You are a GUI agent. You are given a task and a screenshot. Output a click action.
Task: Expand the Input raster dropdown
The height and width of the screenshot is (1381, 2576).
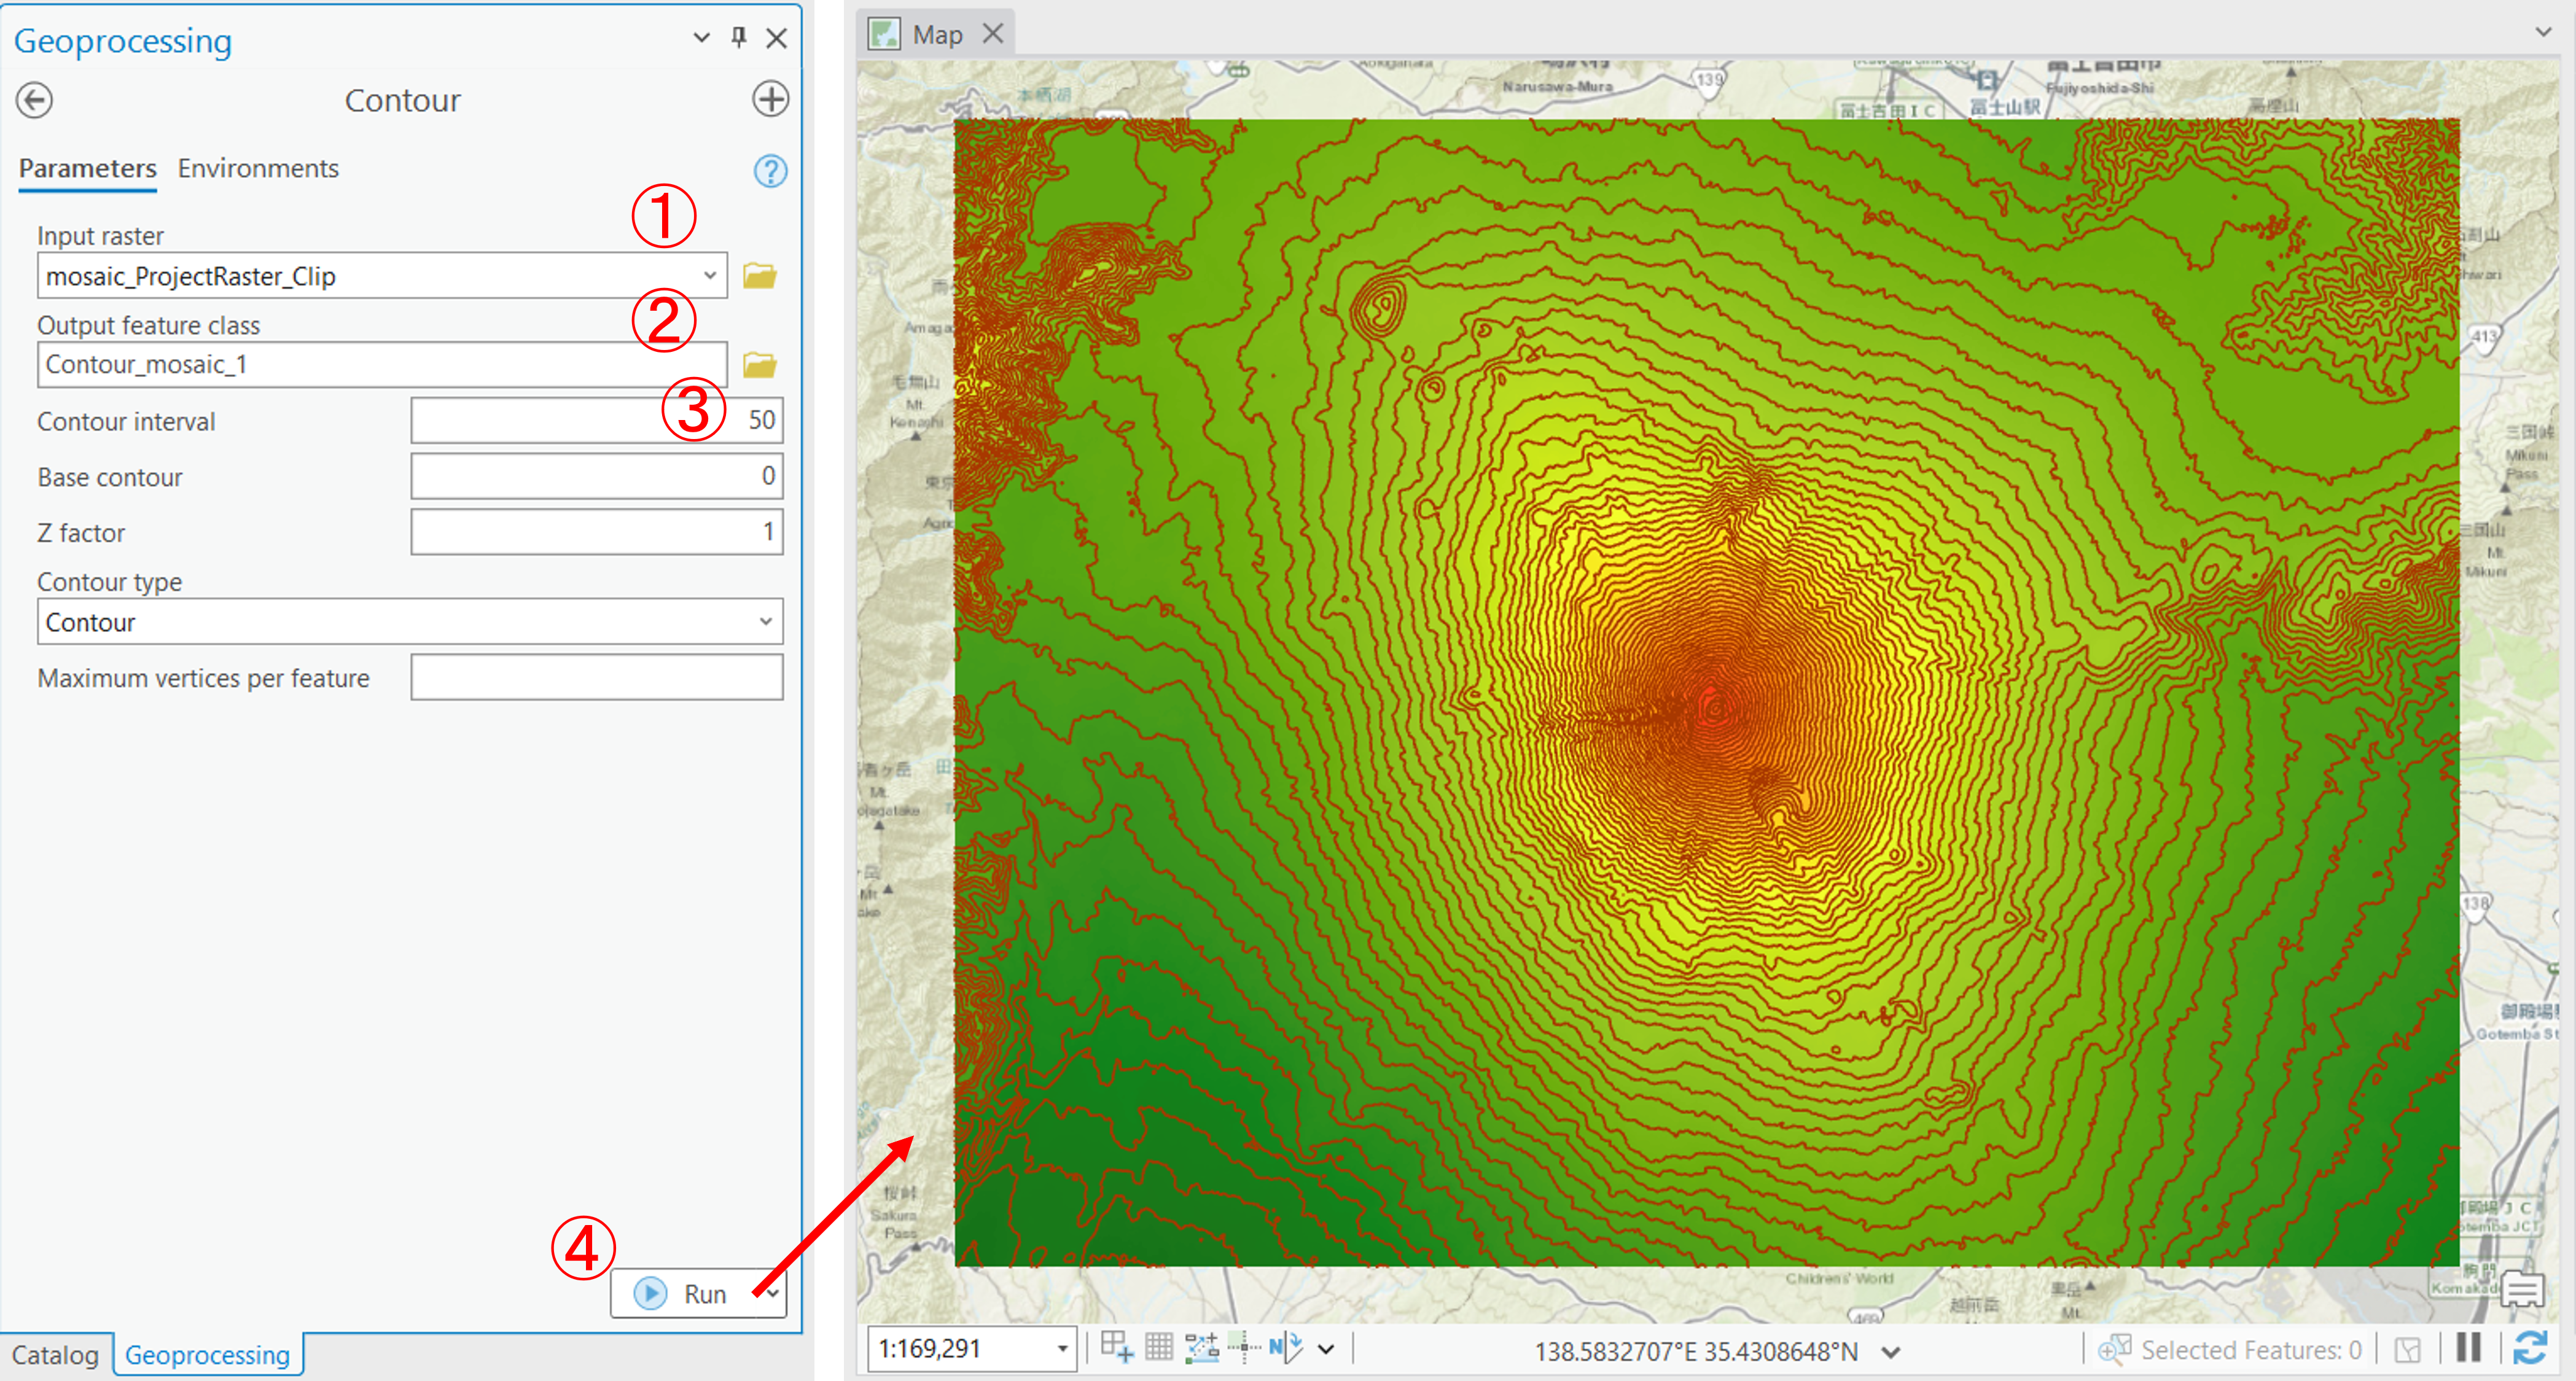pyautogui.click(x=709, y=275)
